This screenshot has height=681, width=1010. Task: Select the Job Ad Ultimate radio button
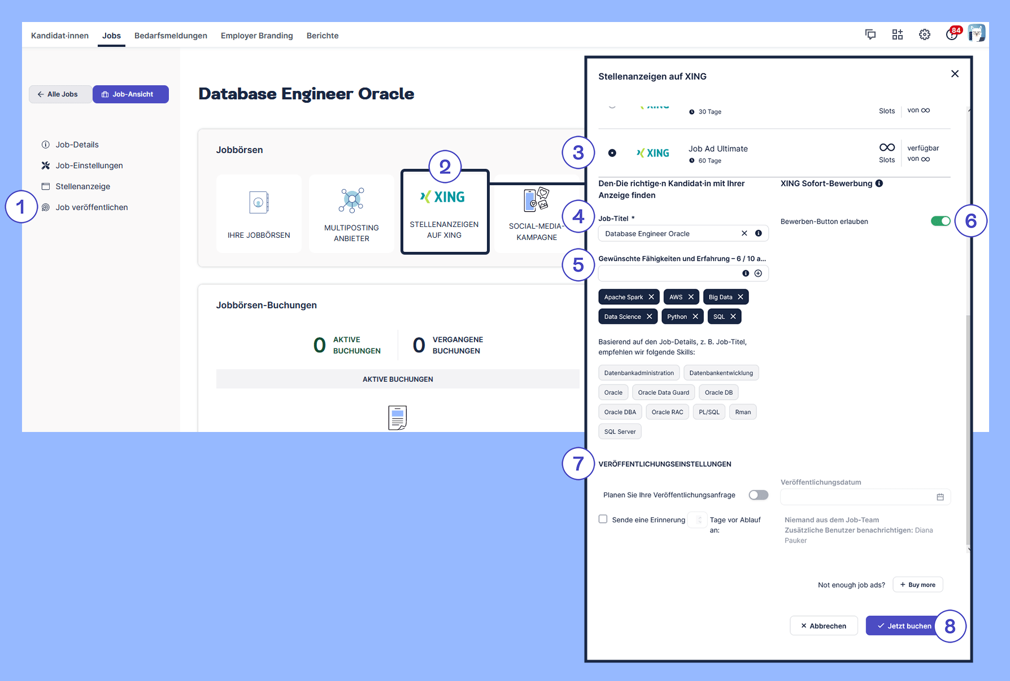pyautogui.click(x=612, y=153)
